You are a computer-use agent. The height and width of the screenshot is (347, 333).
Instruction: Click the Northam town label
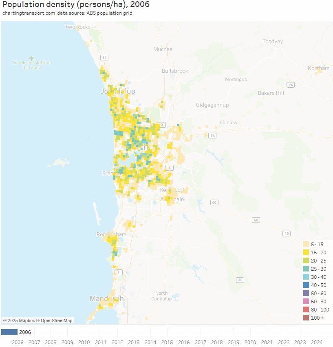pos(318,68)
